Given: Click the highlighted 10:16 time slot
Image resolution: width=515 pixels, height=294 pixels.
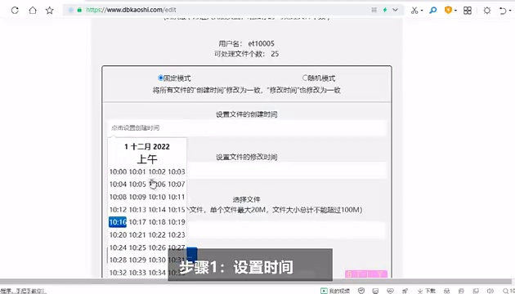Looking at the screenshot, I should [x=118, y=222].
